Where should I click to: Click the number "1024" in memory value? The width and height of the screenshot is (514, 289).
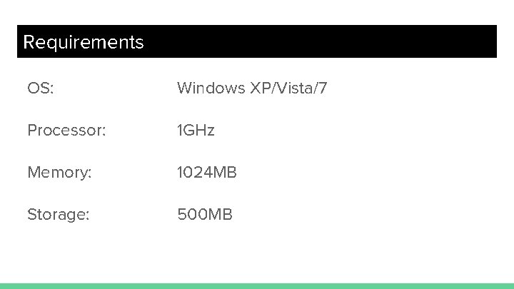(194, 173)
